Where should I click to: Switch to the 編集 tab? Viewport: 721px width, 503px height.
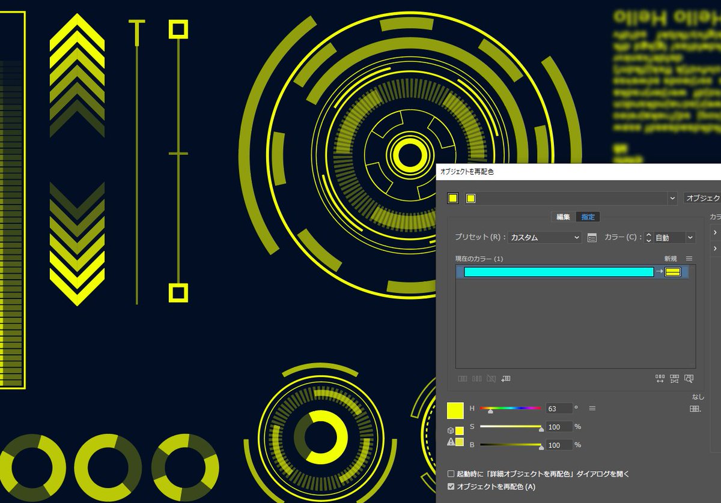pos(563,217)
